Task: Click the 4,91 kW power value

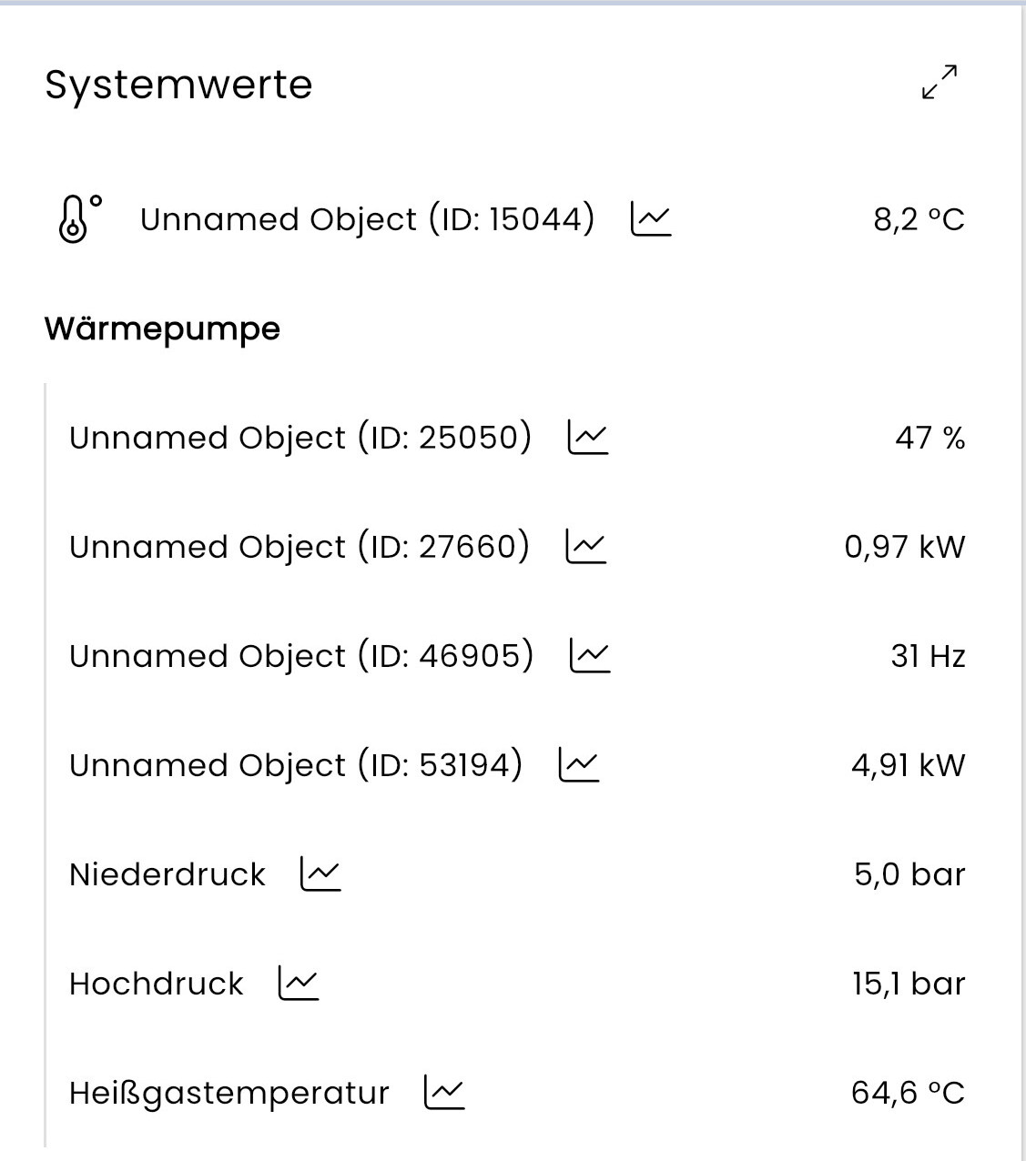Action: tap(908, 765)
